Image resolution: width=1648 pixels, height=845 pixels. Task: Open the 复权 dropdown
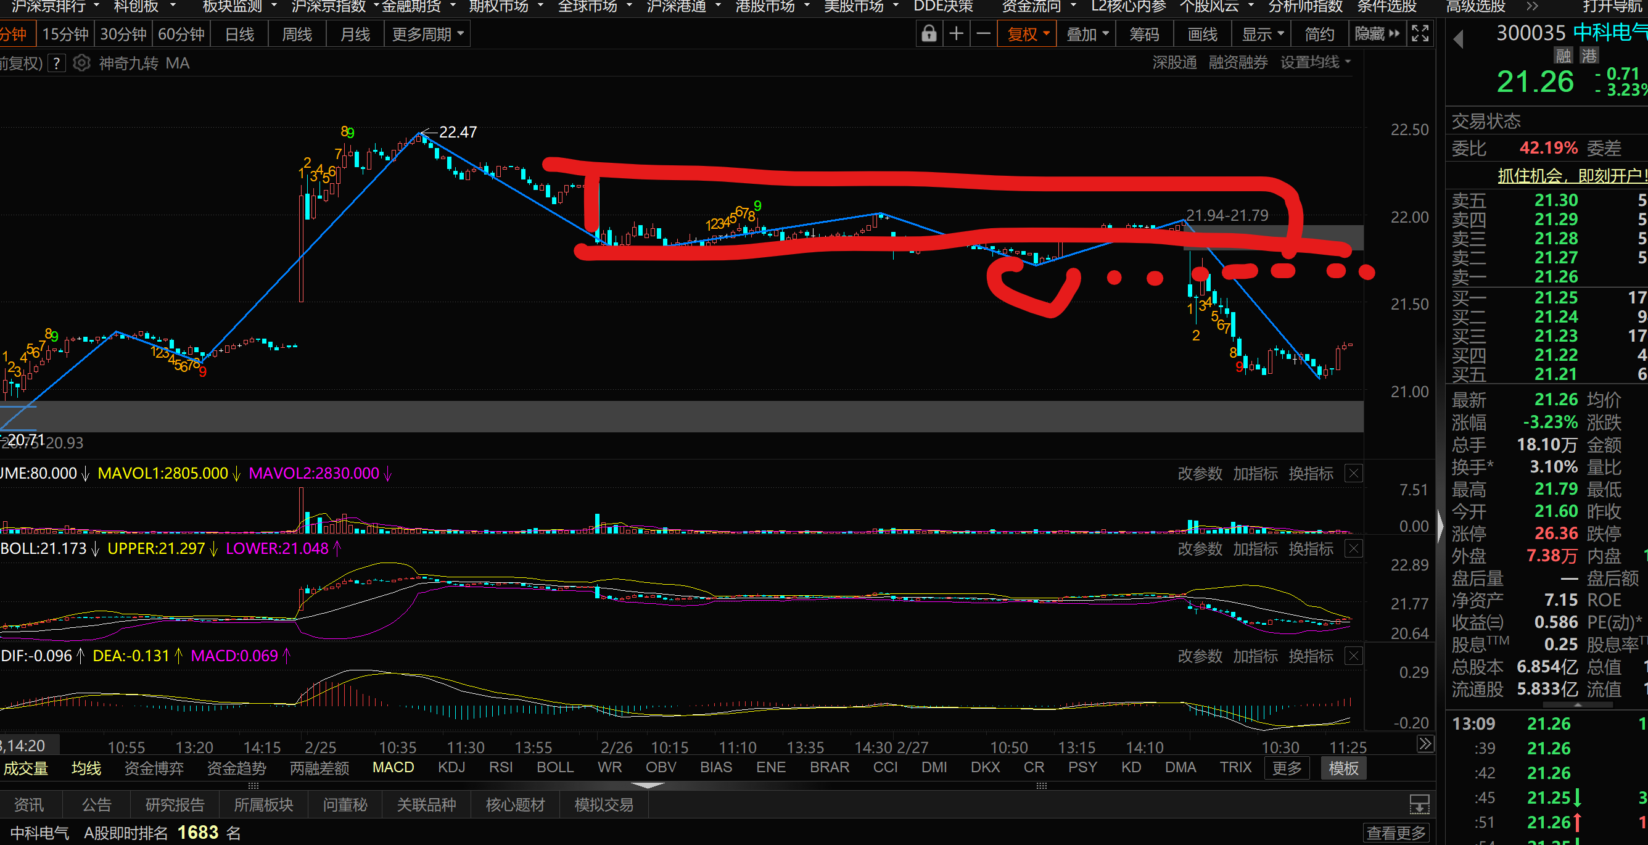point(1028,34)
